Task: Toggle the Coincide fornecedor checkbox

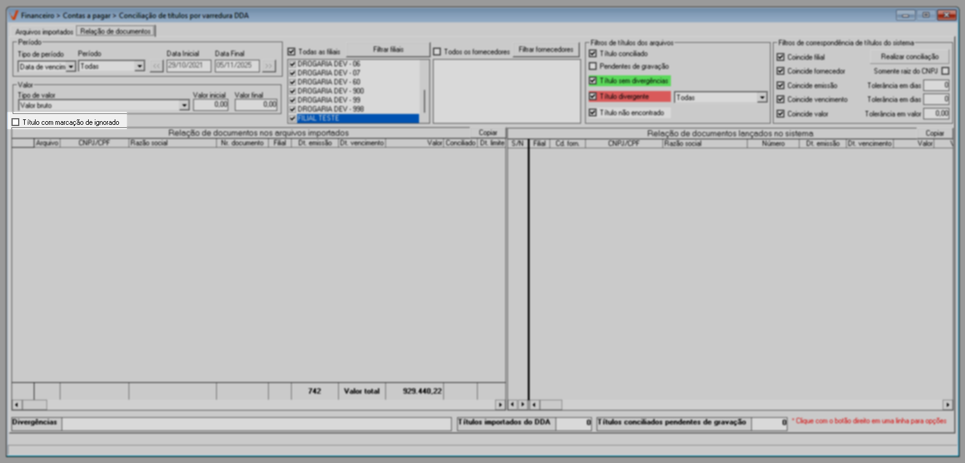Action: pos(781,71)
